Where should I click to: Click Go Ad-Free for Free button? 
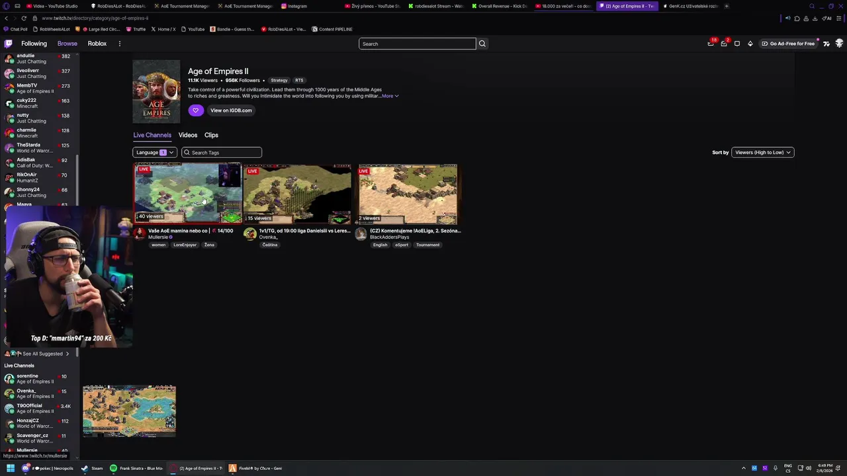(788, 44)
